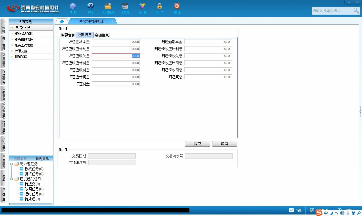The image size is (362, 216).
Task: Select the 所有交易 panel header
Action: tap(31, 21)
